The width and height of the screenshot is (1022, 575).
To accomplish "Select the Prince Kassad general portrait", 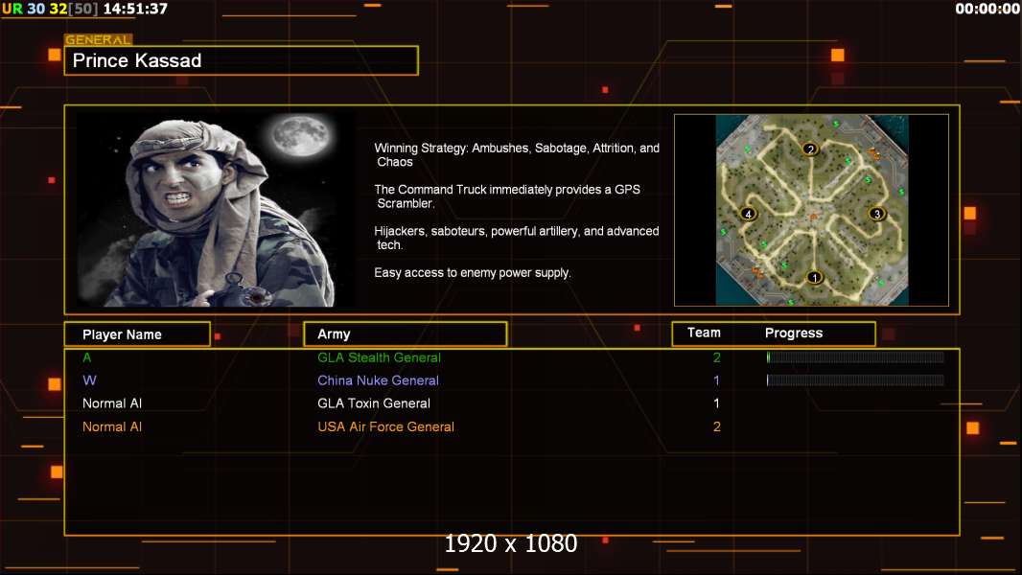I will click(x=217, y=210).
